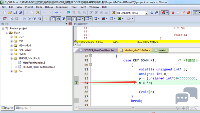Paste from clipboard icon
200x113 pixels.
point(38,13)
